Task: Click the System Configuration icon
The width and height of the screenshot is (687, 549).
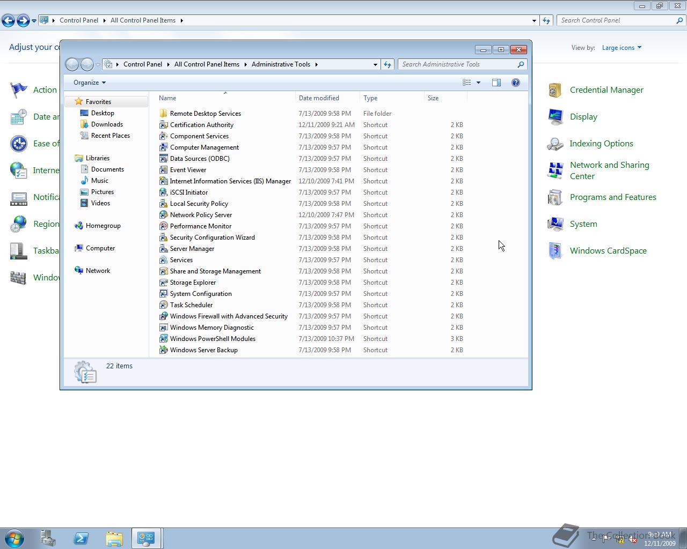Action: pyautogui.click(x=163, y=294)
